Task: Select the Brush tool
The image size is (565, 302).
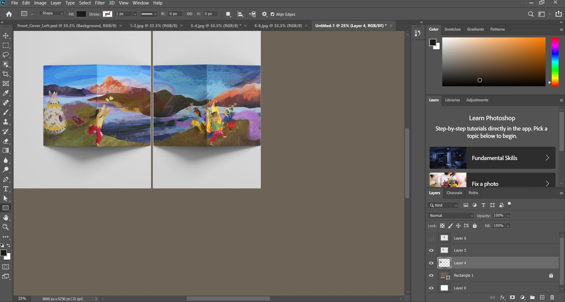Action: pyautogui.click(x=6, y=112)
